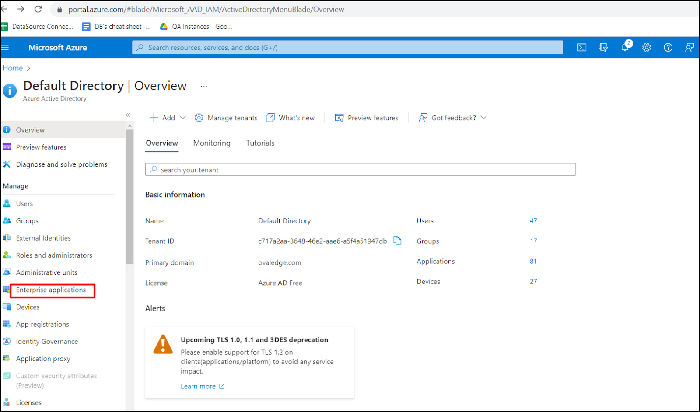
Task: Click the Application proxy icon
Action: pyautogui.click(x=7, y=358)
